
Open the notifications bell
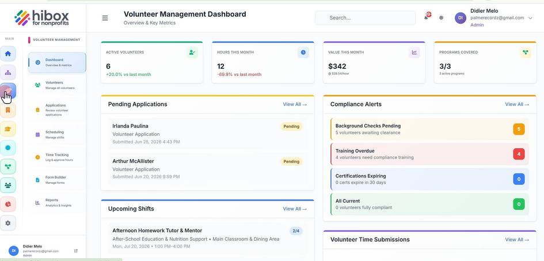coord(427,17)
